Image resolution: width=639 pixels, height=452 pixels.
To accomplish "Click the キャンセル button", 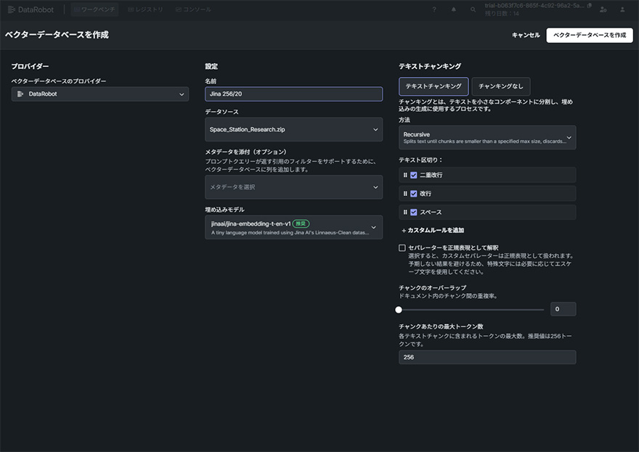I will tap(526, 35).
